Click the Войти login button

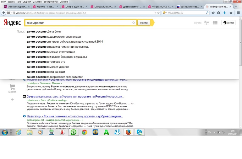click(x=228, y=23)
